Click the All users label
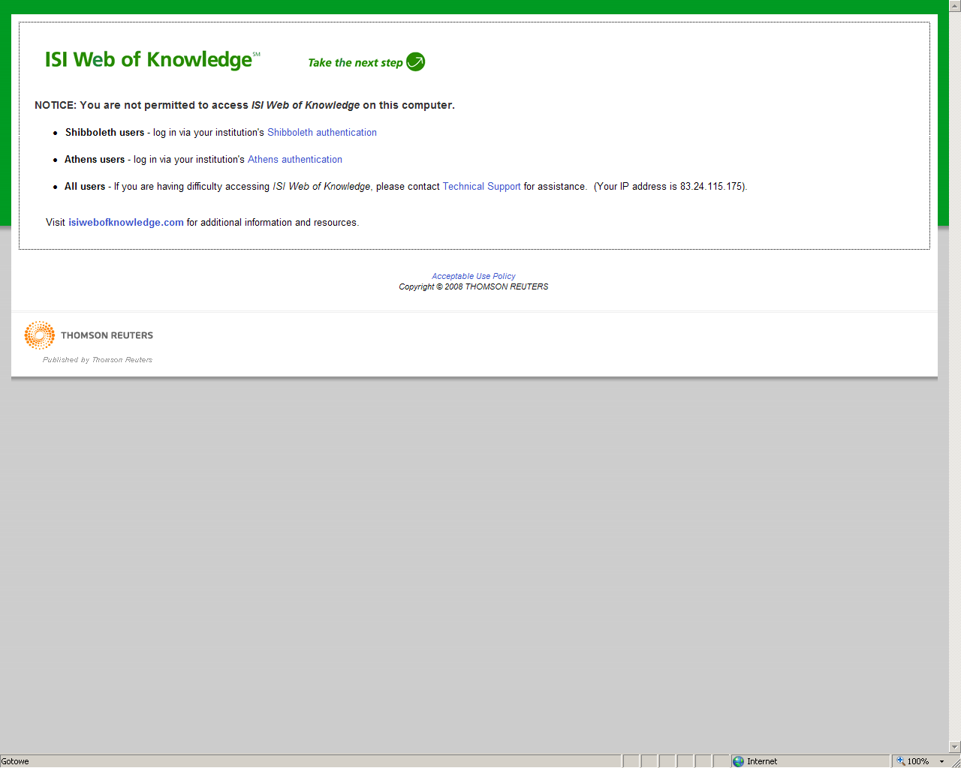The height and width of the screenshot is (768, 961). [85, 187]
